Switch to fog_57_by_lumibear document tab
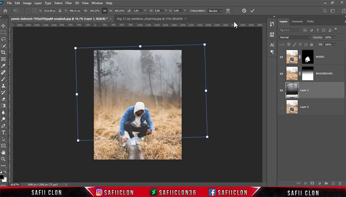 point(150,19)
